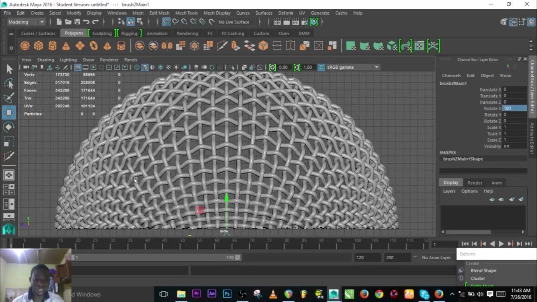537x302 pixels.
Task: Click the Undo arrow icon
Action: pos(86,22)
